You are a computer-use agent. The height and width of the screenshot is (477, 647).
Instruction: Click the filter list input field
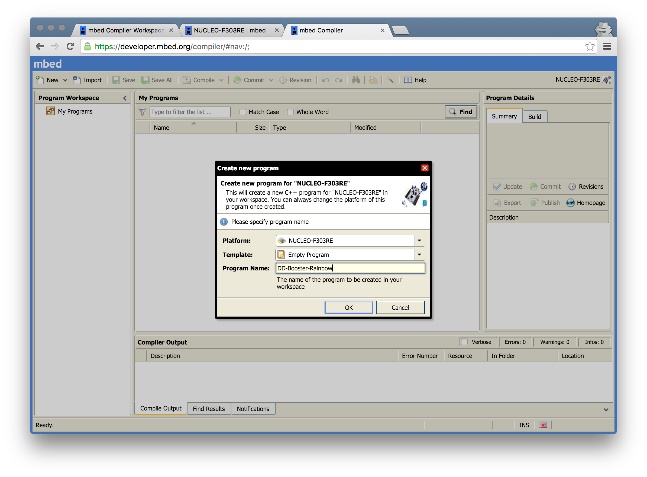pos(190,112)
